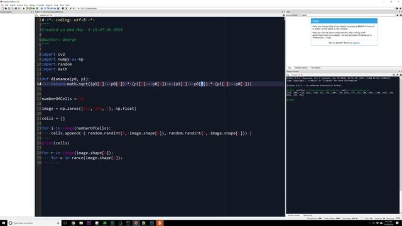Click the 'def distance(p0, p1):' line
Viewport: 402px width, 226px height.
[66, 79]
